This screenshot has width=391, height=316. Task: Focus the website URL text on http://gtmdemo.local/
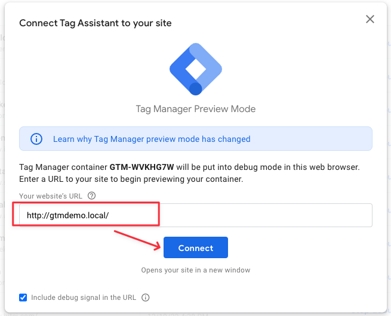tap(67, 215)
